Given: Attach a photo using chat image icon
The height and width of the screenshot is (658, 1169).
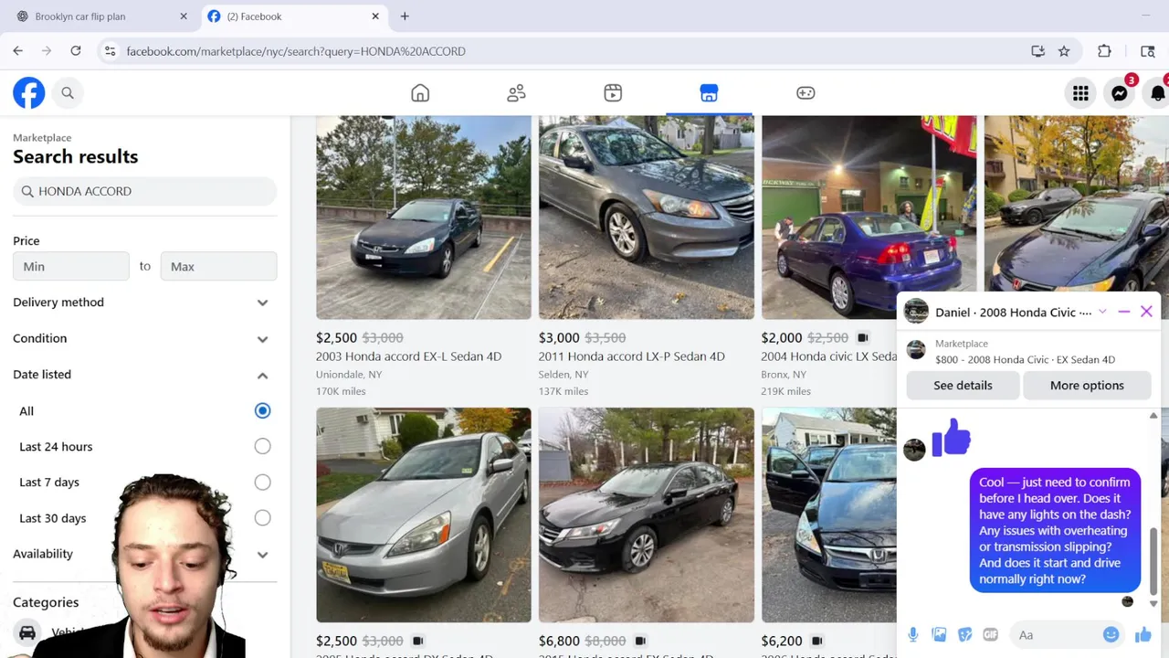Looking at the screenshot, I should 939,635.
